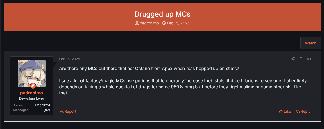Click the thumbs-up icon beside Like
The height and width of the screenshot is (129, 324).
pos(281,112)
